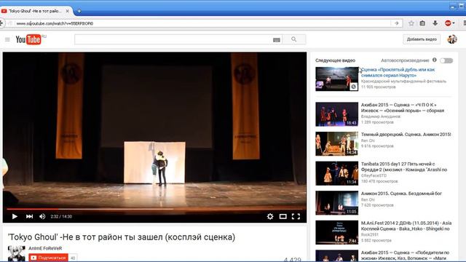Click the autoplay info icon

pyautogui.click(x=435, y=60)
